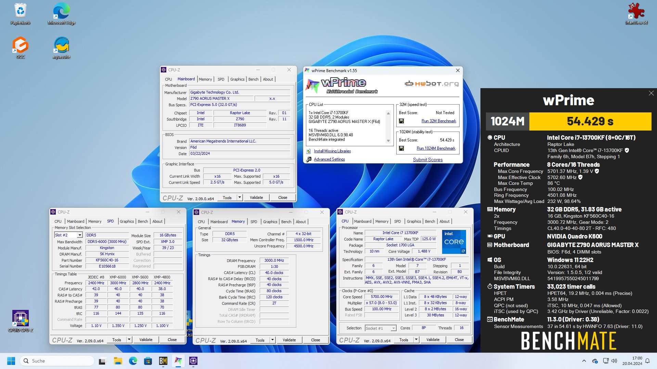The image size is (657, 369).
Task: Open the Windows Start menu
Action: pos(11,361)
